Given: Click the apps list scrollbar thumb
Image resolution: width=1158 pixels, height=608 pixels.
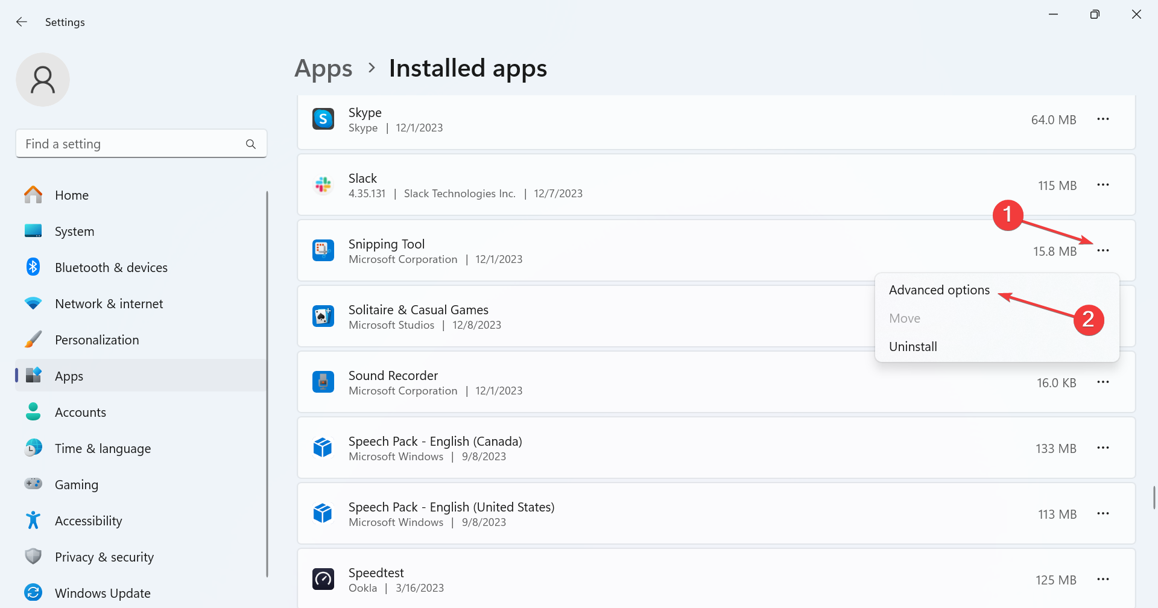Looking at the screenshot, I should 1154,498.
